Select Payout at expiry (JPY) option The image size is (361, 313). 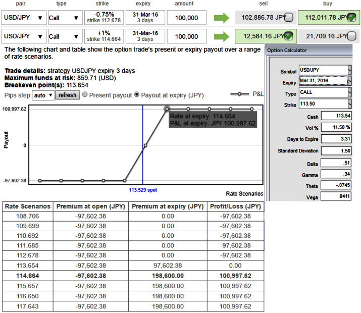(x=137, y=95)
